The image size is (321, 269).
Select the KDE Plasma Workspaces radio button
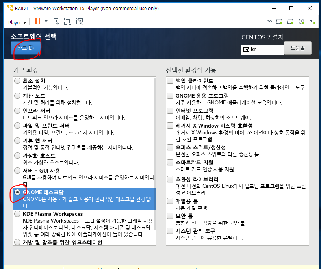coord(17,214)
